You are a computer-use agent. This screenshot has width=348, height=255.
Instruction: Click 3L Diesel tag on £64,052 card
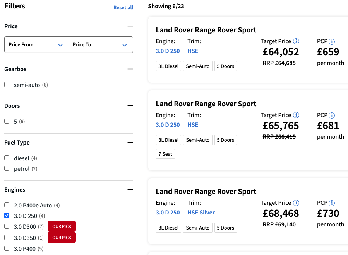[168, 66]
